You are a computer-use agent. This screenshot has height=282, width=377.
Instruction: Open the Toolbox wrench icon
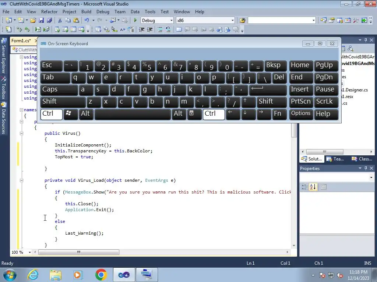pyautogui.click(x=356, y=21)
